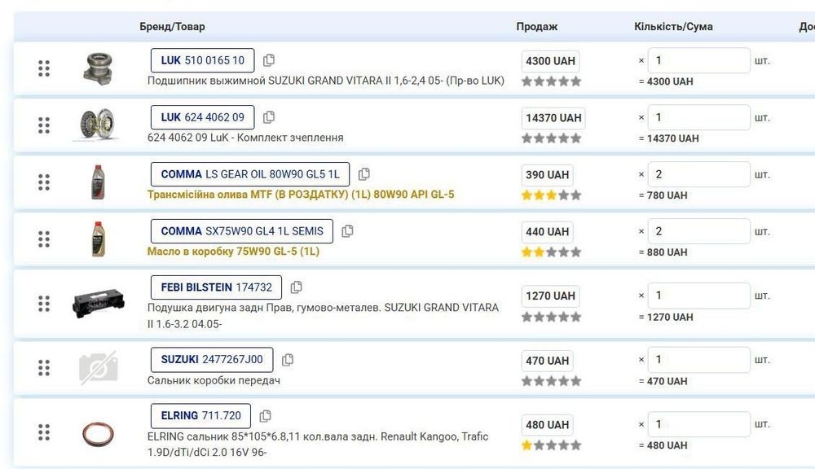Open the COMMA SX75W90 GL4 1L SEMIS product
815x469 pixels.
tap(241, 231)
